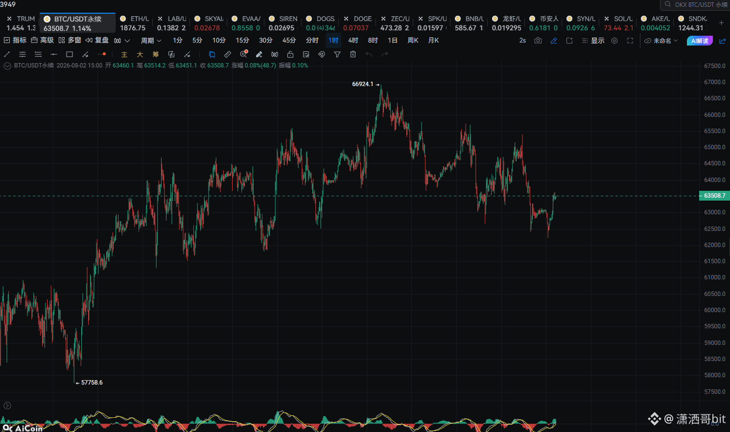Screen dimensions: 730x432
Task: Click the link/attachment icon in drawing toolbar
Action: (x=322, y=54)
